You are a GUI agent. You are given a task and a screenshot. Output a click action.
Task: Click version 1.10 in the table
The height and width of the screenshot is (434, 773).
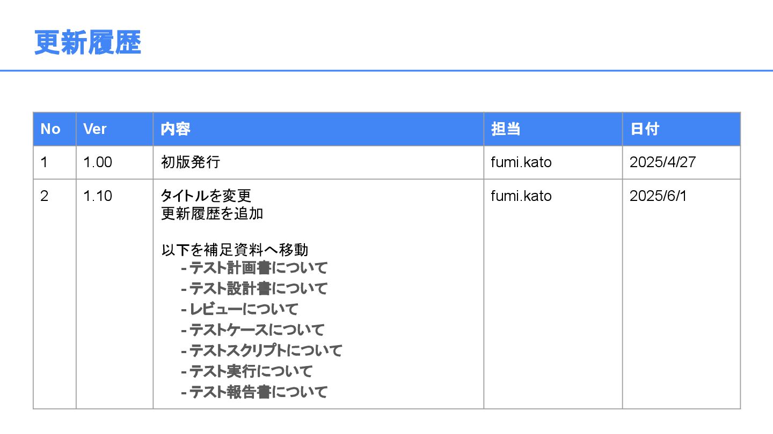pyautogui.click(x=98, y=196)
